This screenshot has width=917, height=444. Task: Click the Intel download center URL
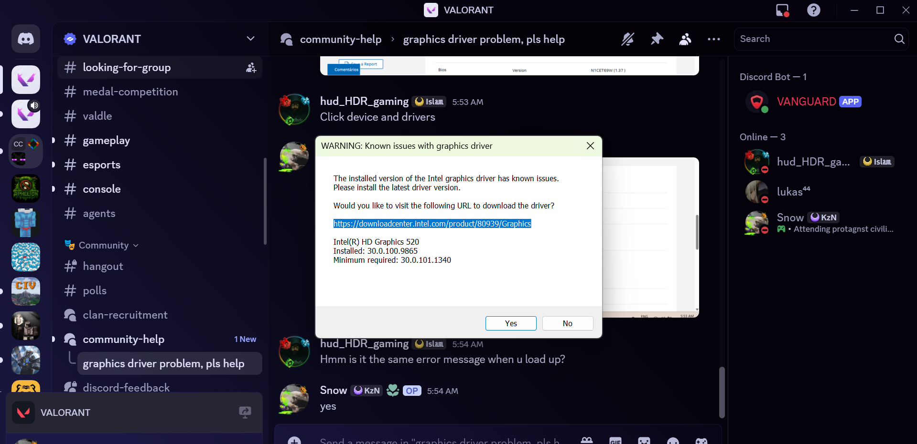coord(432,224)
